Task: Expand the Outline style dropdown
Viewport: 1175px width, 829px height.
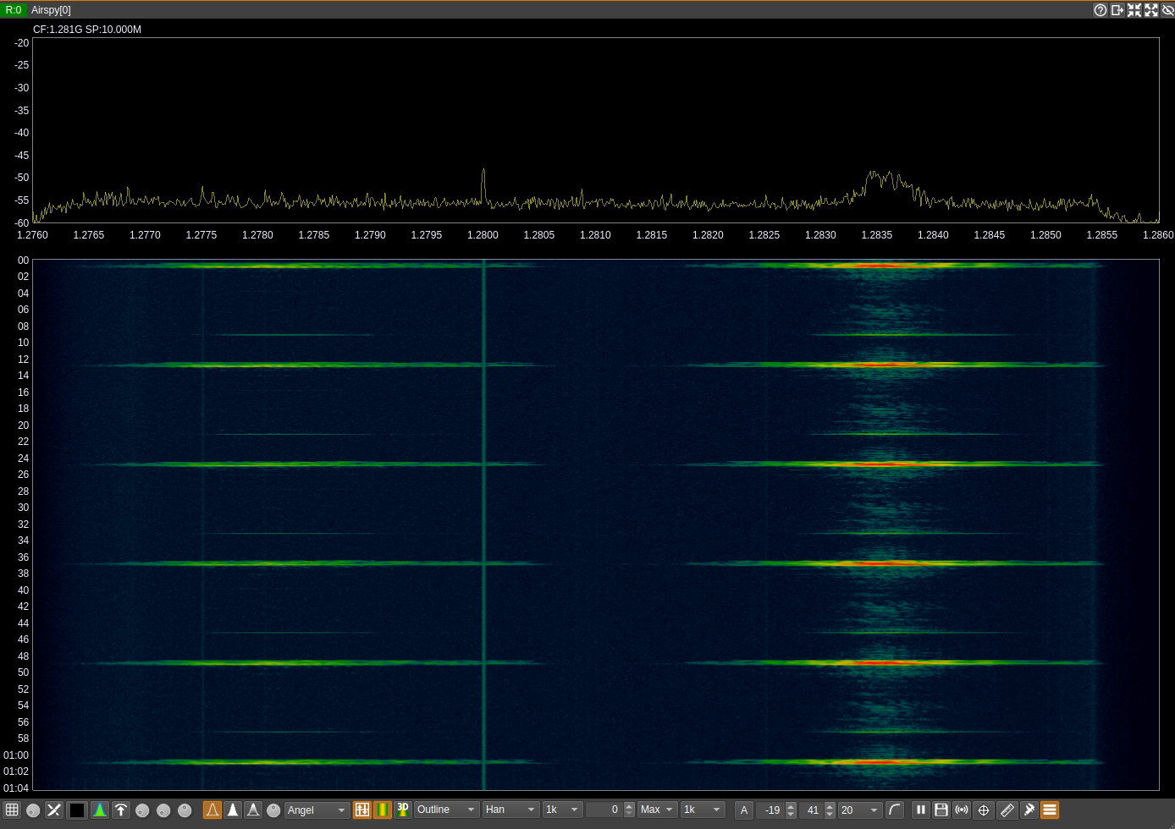Action: click(446, 810)
